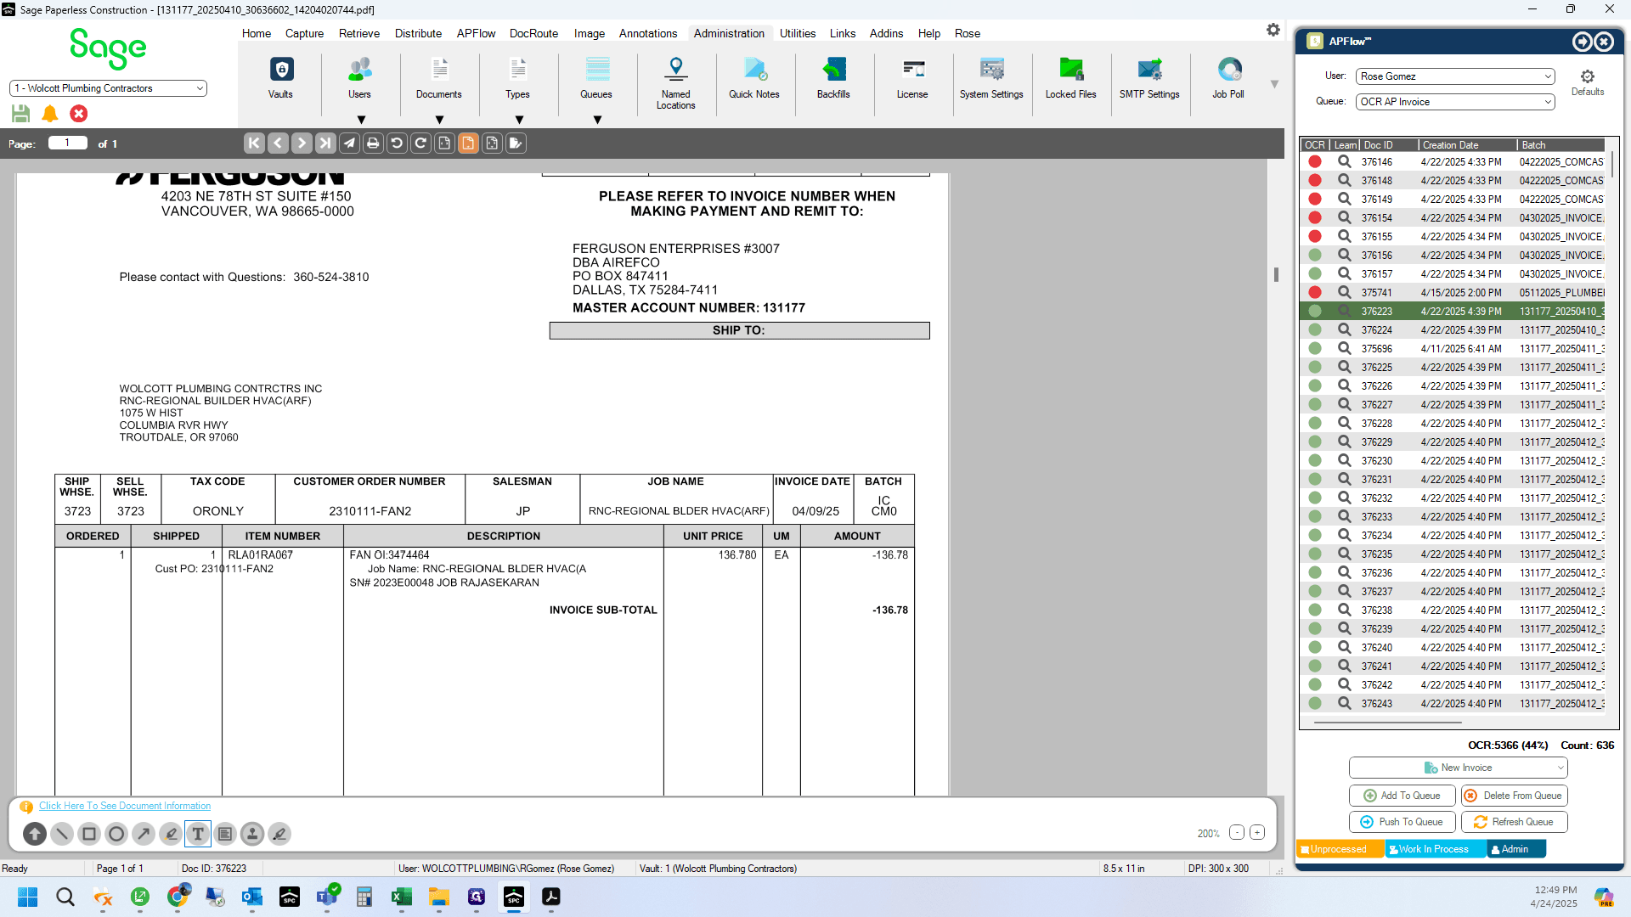Open the Defaults gear in APFlow panel
1631x917 pixels.
tap(1587, 82)
